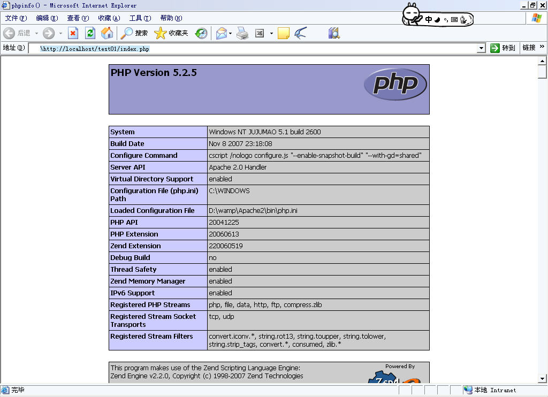Click the 'Nov 8 2007 23:18:08' build date
This screenshot has height=397, width=548.
point(240,143)
